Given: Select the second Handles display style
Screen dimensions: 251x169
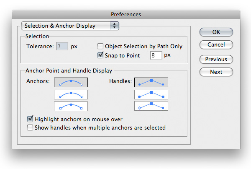Looking at the screenshot, I should pyautogui.click(x=151, y=94).
